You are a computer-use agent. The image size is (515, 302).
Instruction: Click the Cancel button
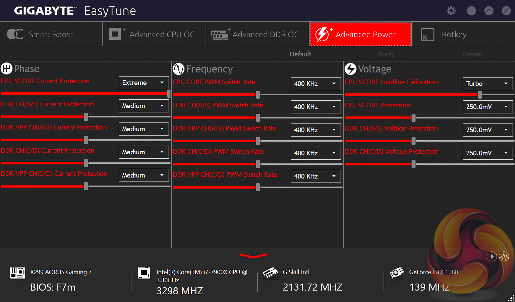click(472, 54)
